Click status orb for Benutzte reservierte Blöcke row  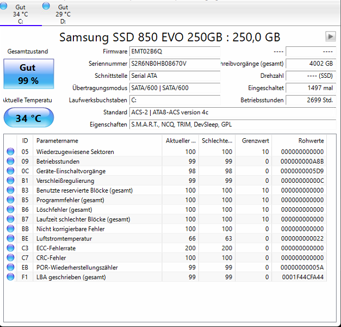(10, 190)
